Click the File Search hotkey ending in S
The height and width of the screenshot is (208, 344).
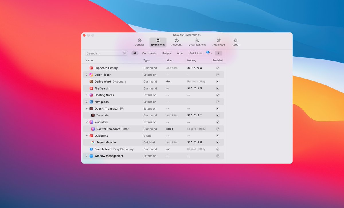coord(195,88)
